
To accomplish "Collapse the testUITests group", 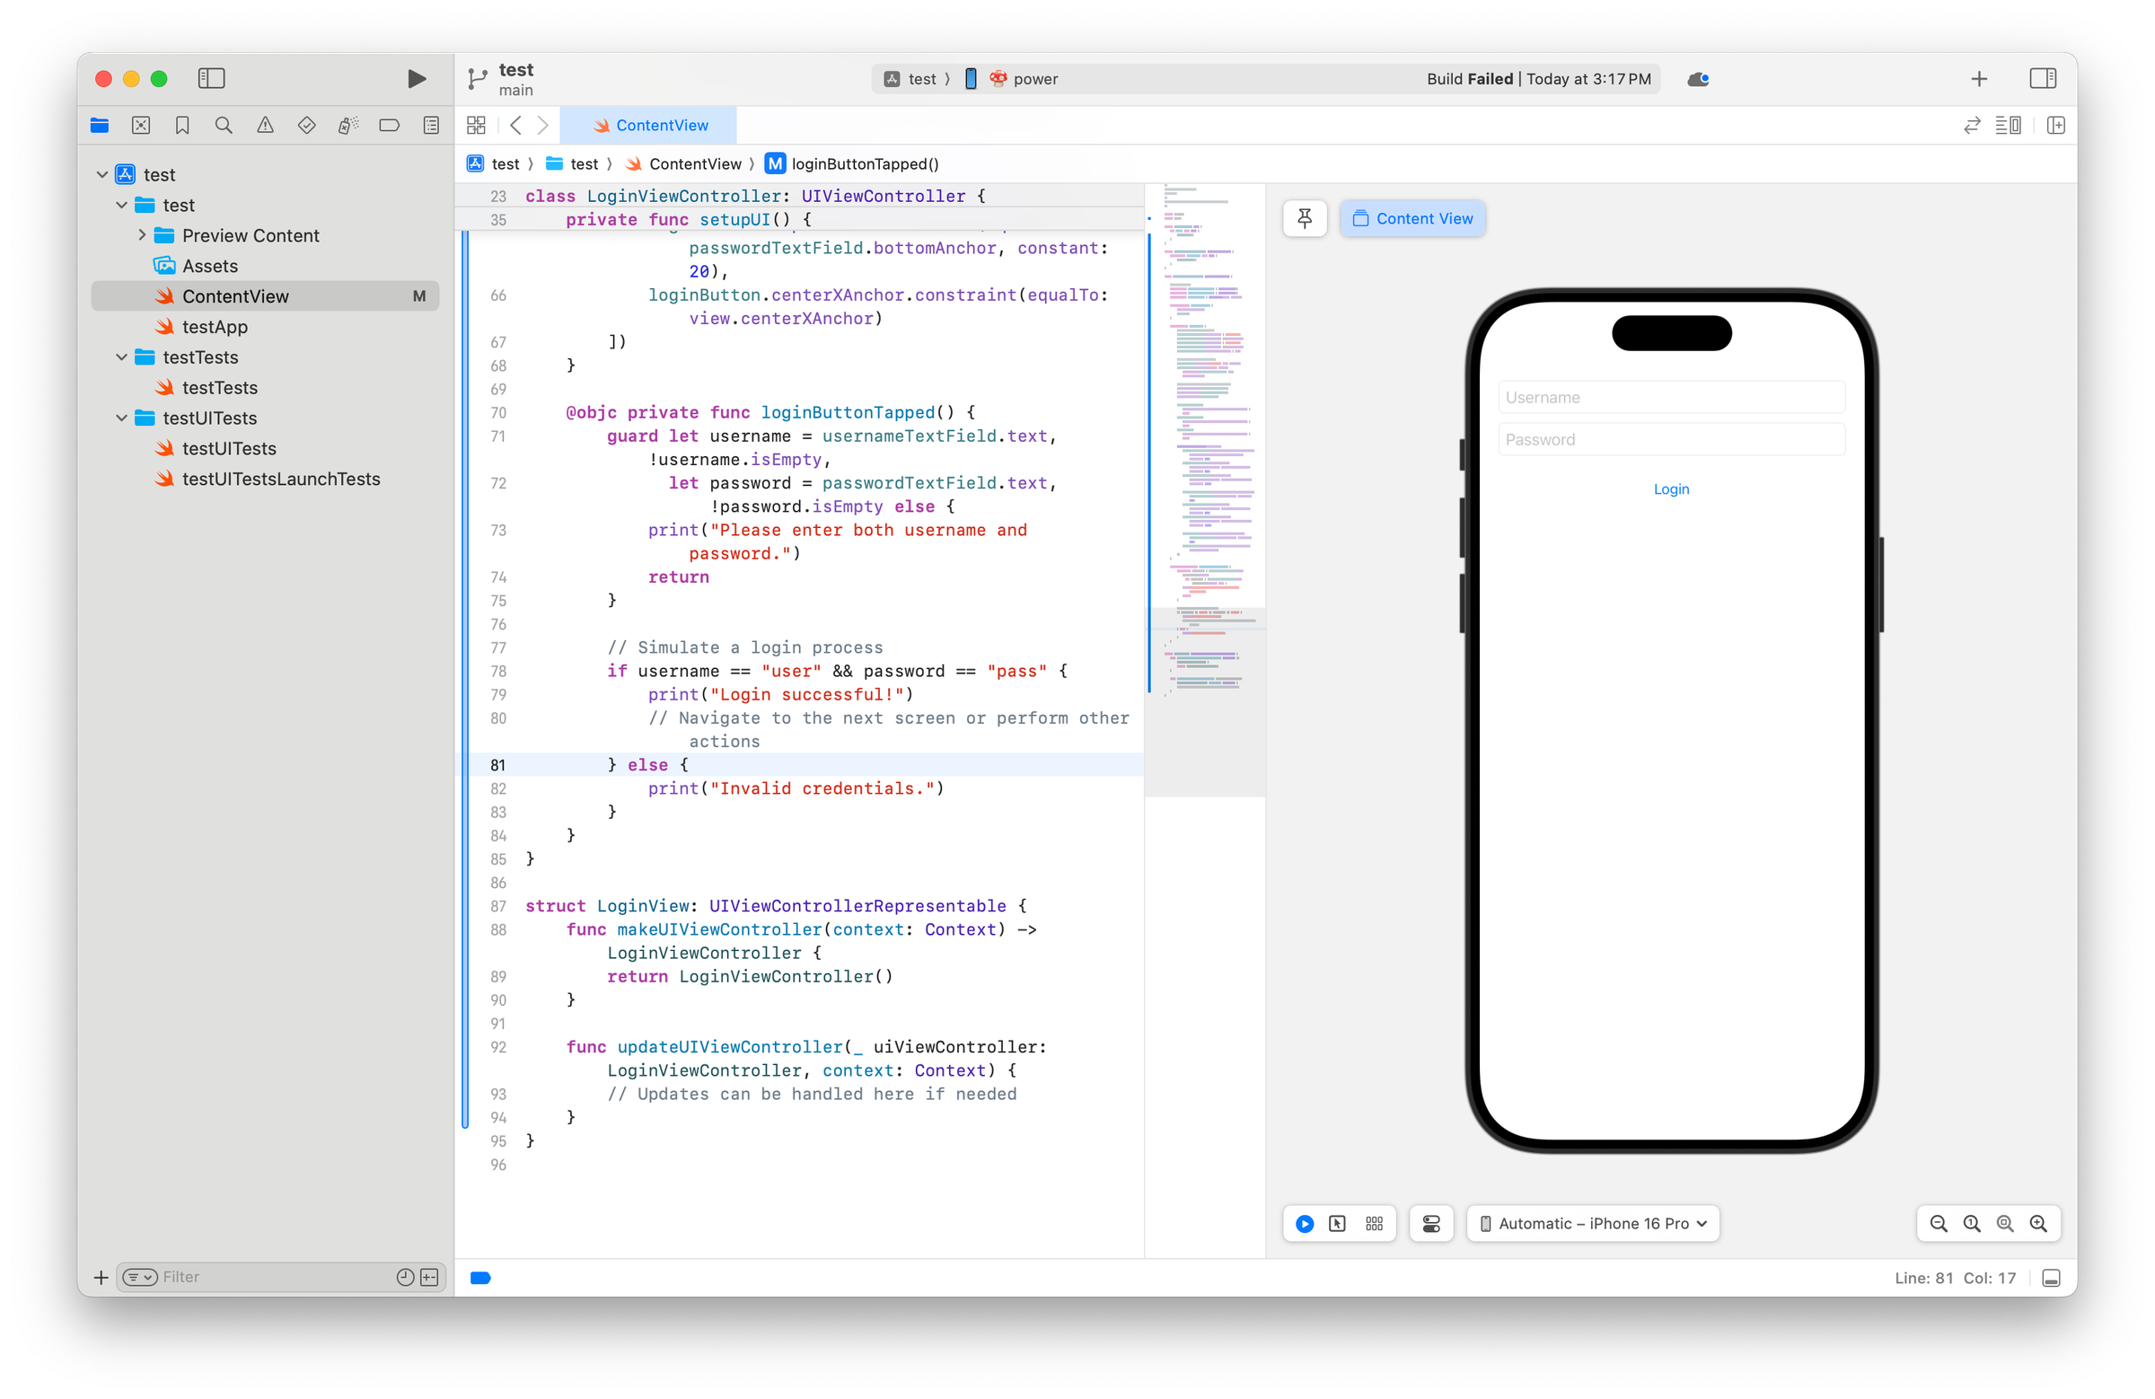I will coord(122,418).
